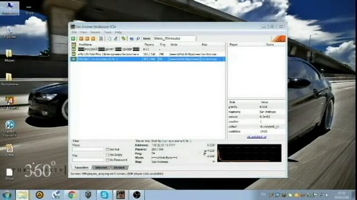This screenshot has height=200, width=357.
Task: Click the mapname San Andreas rule row
Action: pos(257,112)
